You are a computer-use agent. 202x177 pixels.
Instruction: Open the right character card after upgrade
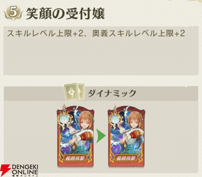126,136
